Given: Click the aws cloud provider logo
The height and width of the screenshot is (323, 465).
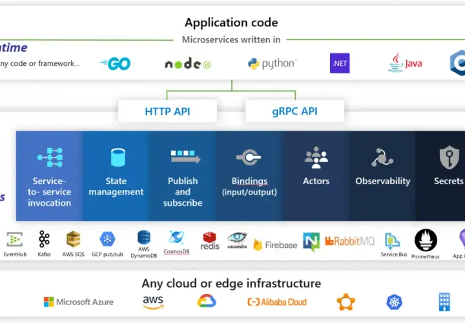Looking at the screenshot, I should point(153,302).
